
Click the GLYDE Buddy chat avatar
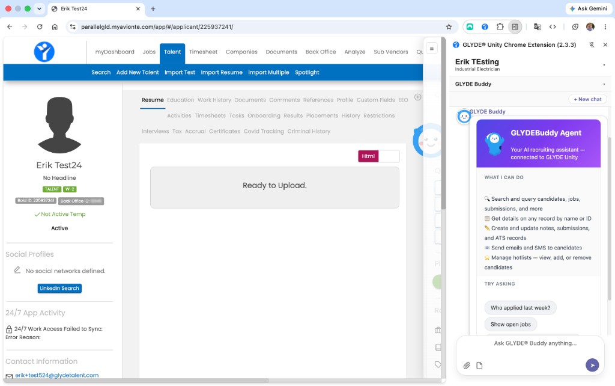(x=464, y=116)
